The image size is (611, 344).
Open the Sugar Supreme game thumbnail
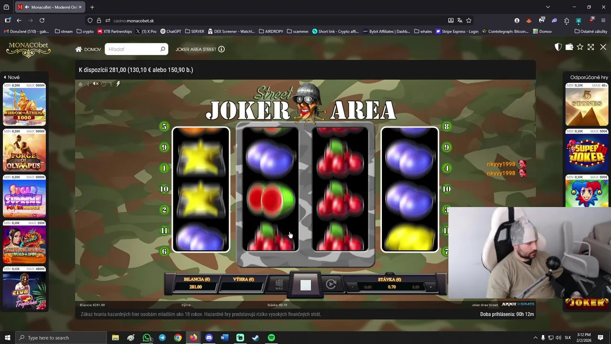24,196
